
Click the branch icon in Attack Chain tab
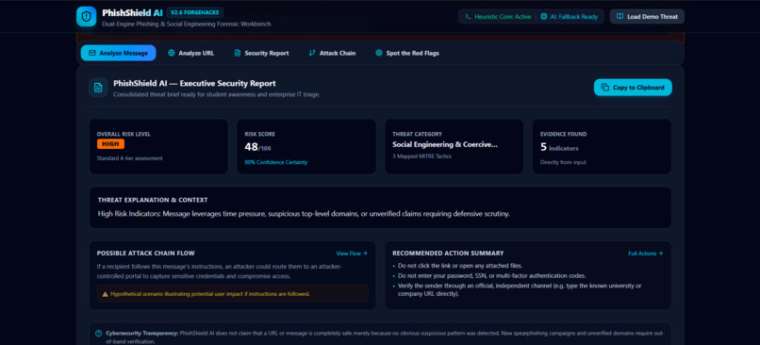click(312, 54)
